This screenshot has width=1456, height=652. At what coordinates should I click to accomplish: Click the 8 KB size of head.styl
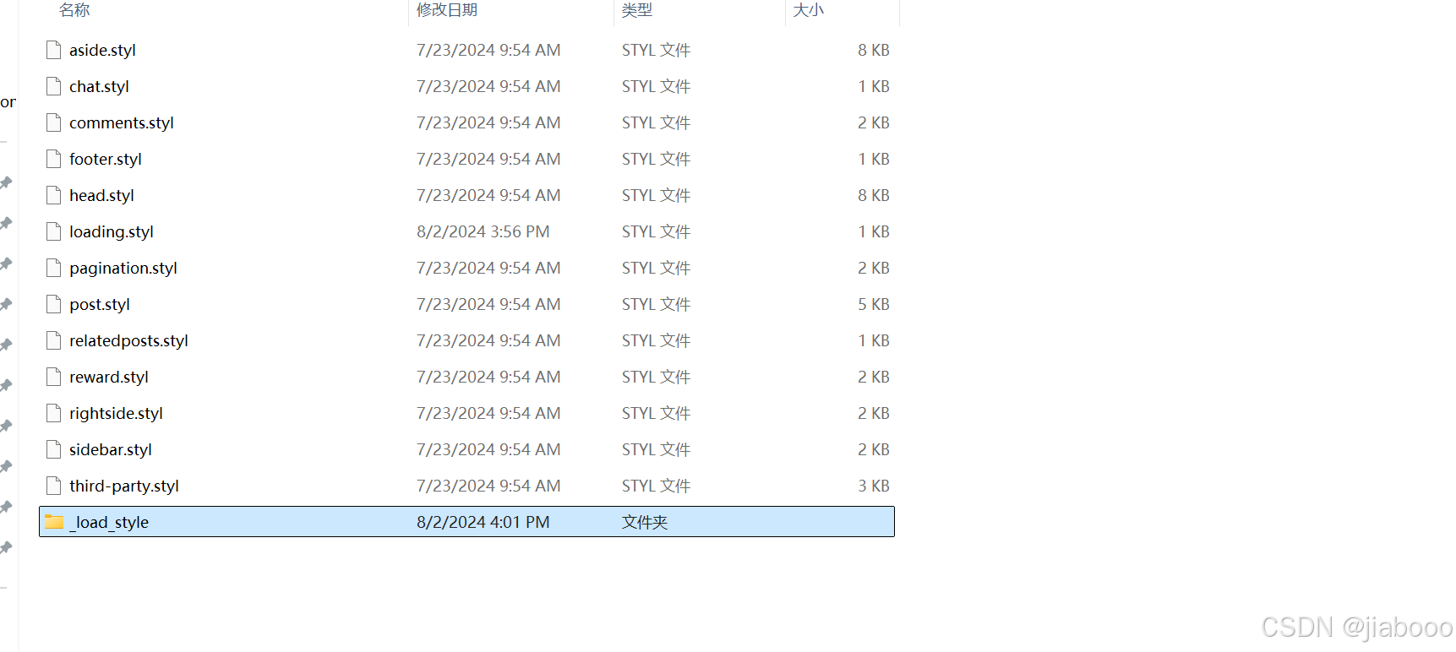pos(874,195)
